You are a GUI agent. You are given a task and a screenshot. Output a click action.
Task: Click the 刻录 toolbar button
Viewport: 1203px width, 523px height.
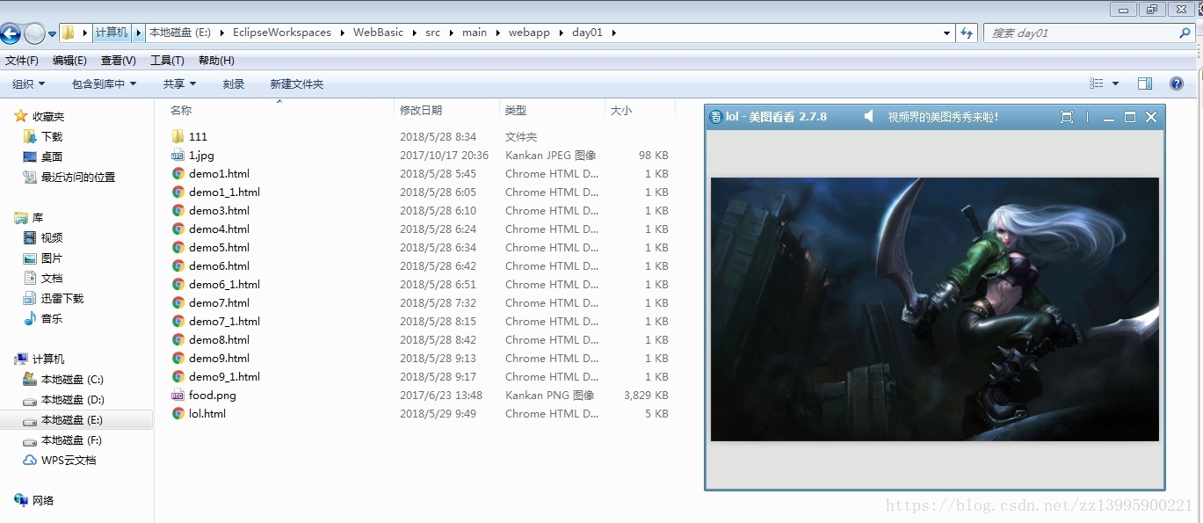click(234, 84)
